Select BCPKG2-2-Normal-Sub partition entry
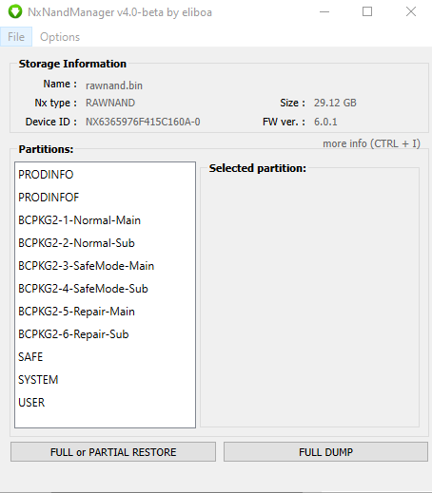The height and width of the screenshot is (493, 432). pos(105,243)
